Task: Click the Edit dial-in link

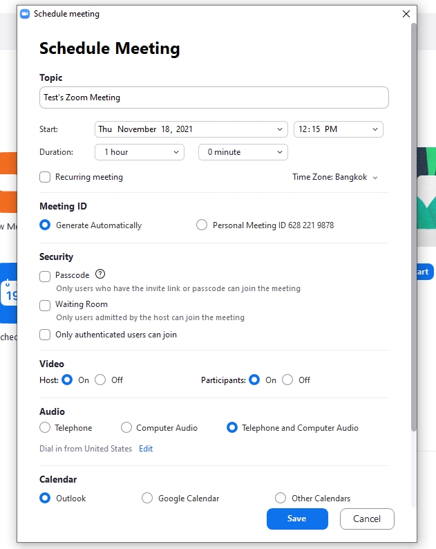Action: [146, 449]
